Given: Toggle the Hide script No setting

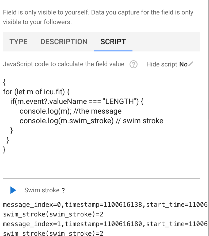Looking at the screenshot, I should (x=183, y=64).
